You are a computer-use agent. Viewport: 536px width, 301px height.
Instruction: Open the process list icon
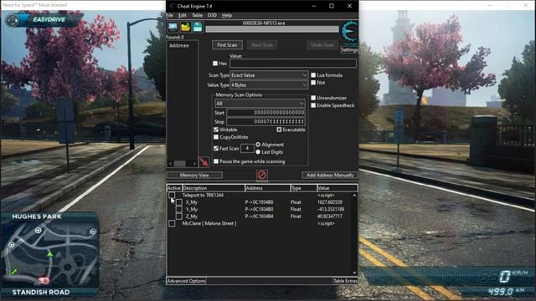coord(173,28)
